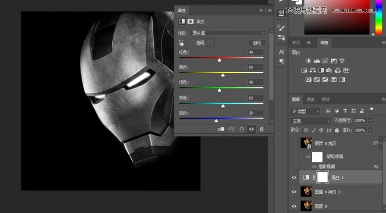Toggle 智能滤镜 smart filters visibility
Screen dimensions: 386x213
pyautogui.click(x=308, y=157)
